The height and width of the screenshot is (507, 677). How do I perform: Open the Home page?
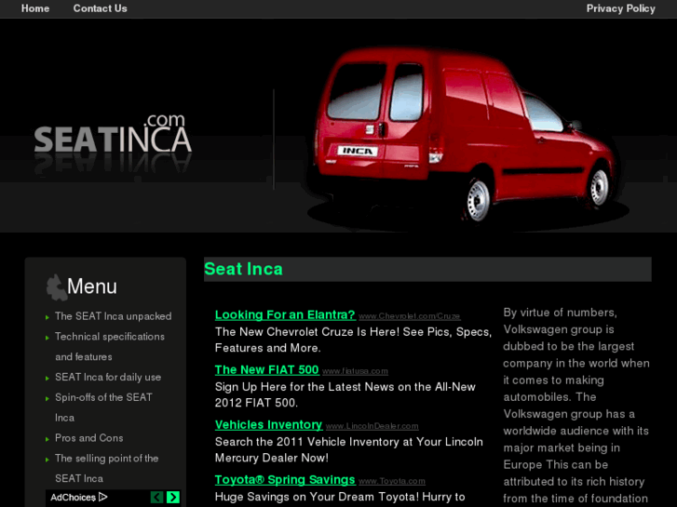tap(35, 8)
